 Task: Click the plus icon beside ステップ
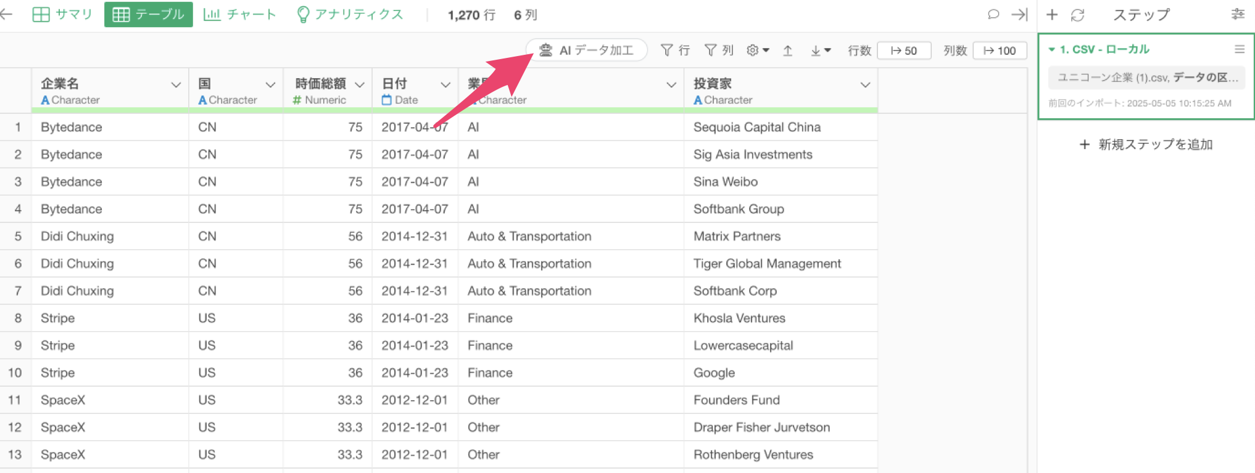pos(1052,14)
